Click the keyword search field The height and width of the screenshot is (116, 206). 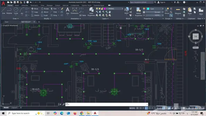(142, 2)
